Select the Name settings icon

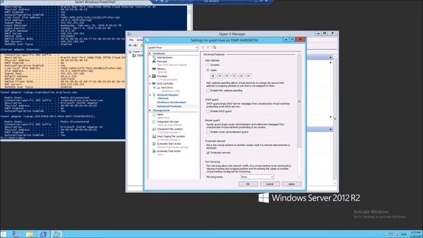[x=154, y=114]
